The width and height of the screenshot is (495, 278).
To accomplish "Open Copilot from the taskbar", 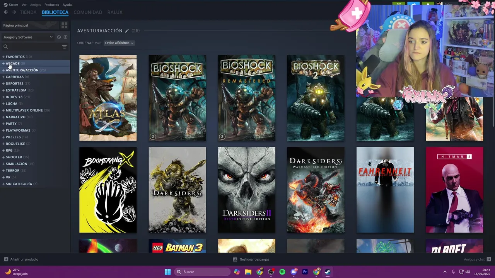I will pyautogui.click(x=237, y=272).
